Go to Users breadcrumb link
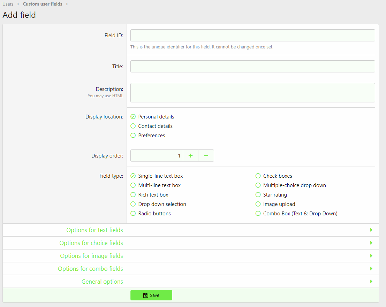386x307 pixels. click(x=8, y=4)
